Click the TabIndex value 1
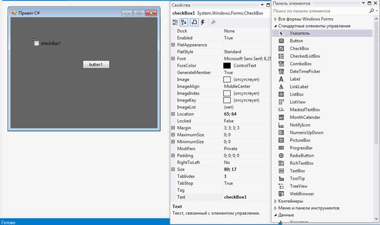Image resolution: width=380 pixels, height=225 pixels. 225,176
